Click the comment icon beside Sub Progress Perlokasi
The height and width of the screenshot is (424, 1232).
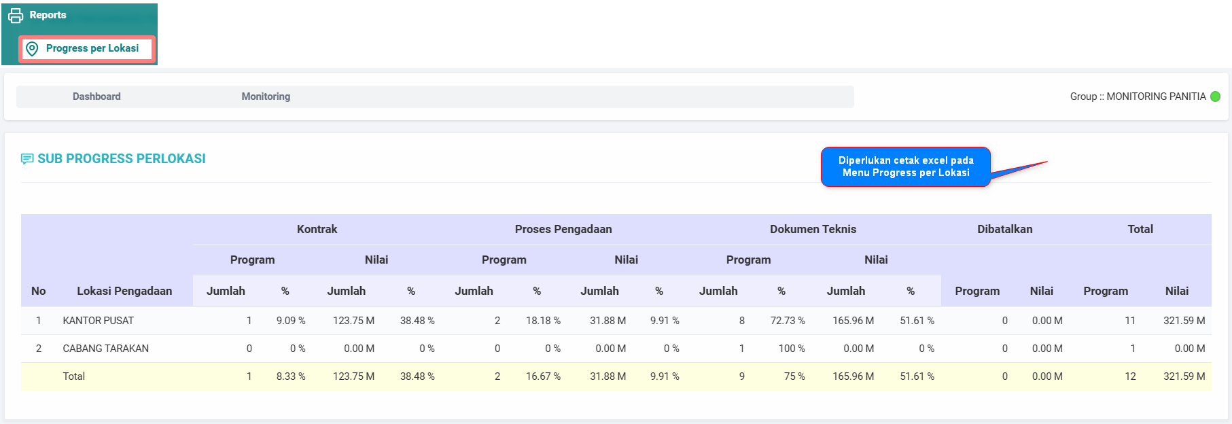pyautogui.click(x=27, y=159)
